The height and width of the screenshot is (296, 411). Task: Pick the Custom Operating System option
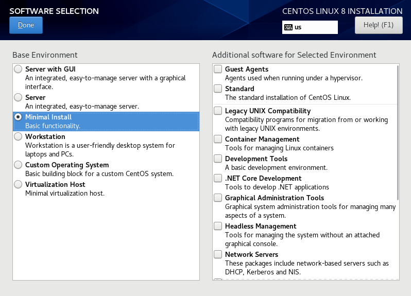[19, 165]
